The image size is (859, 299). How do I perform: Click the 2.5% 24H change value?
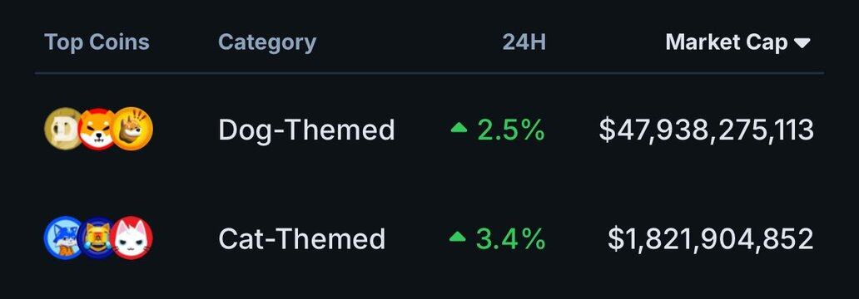click(x=511, y=130)
